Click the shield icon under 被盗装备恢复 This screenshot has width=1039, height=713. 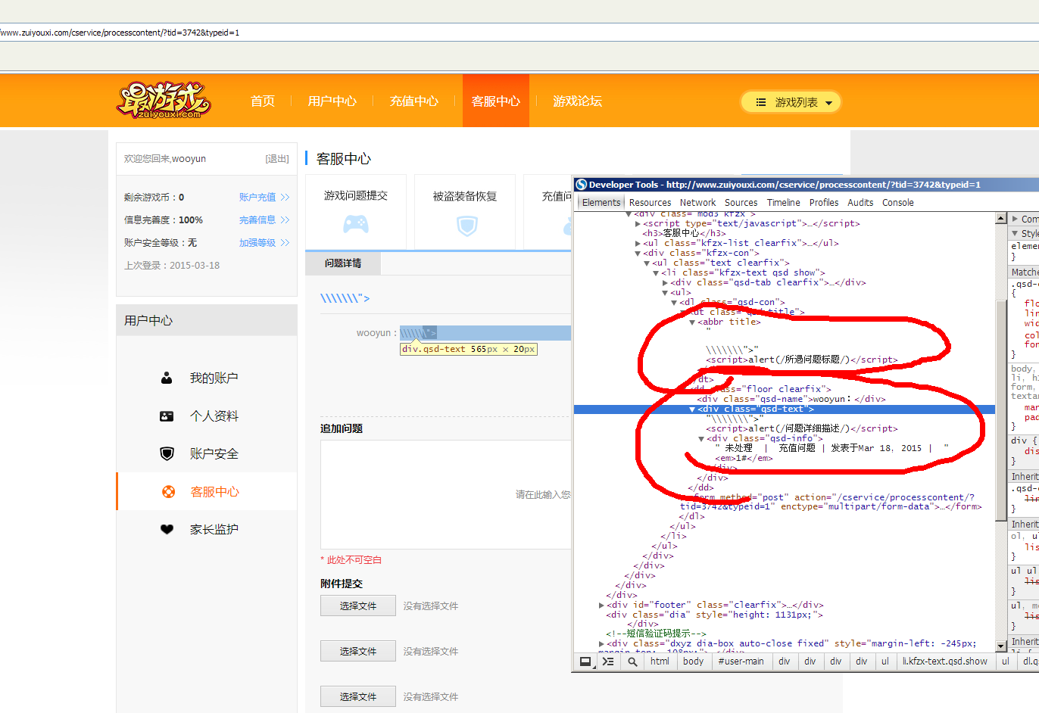tap(467, 226)
